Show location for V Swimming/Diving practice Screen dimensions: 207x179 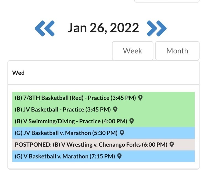click(x=132, y=121)
